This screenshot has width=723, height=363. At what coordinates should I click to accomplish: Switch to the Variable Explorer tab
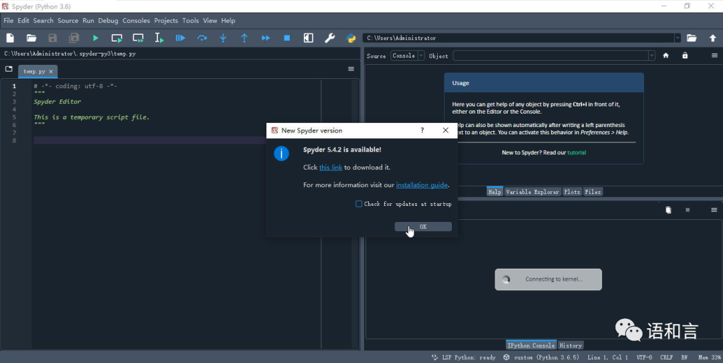pos(532,192)
